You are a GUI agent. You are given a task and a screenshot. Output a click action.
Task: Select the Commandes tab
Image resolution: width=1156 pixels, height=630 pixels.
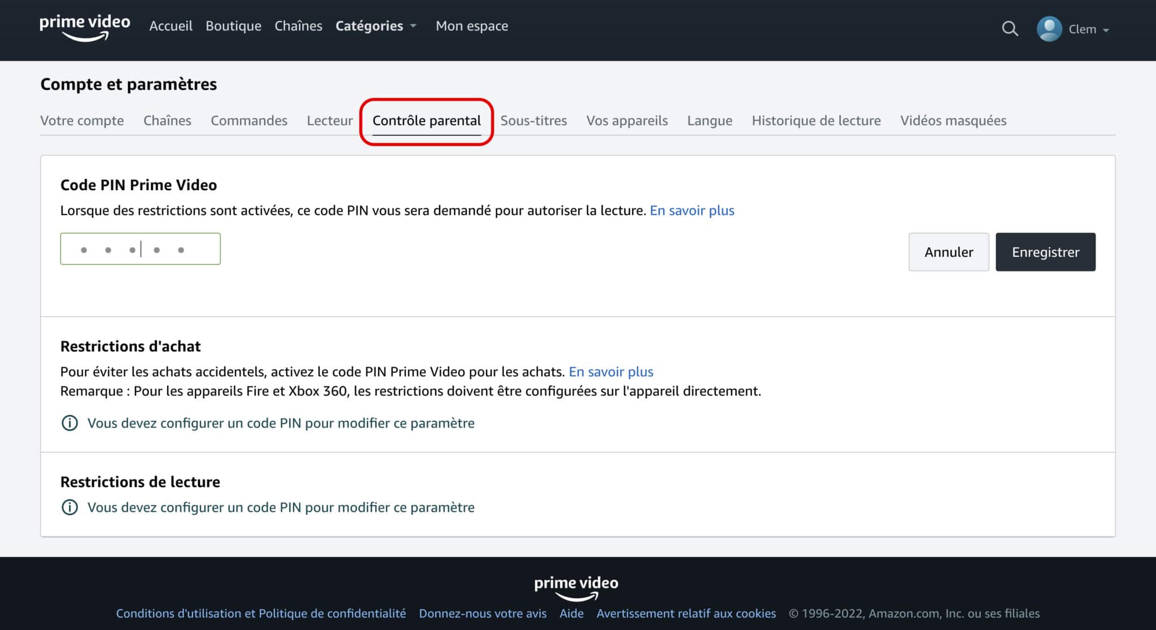click(x=249, y=120)
